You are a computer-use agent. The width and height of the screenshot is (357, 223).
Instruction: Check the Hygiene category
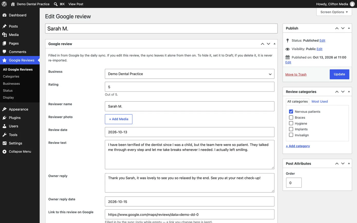pos(291,123)
